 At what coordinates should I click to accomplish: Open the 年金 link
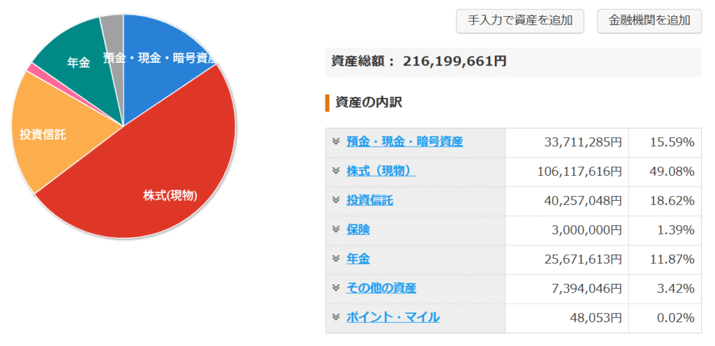tap(358, 259)
